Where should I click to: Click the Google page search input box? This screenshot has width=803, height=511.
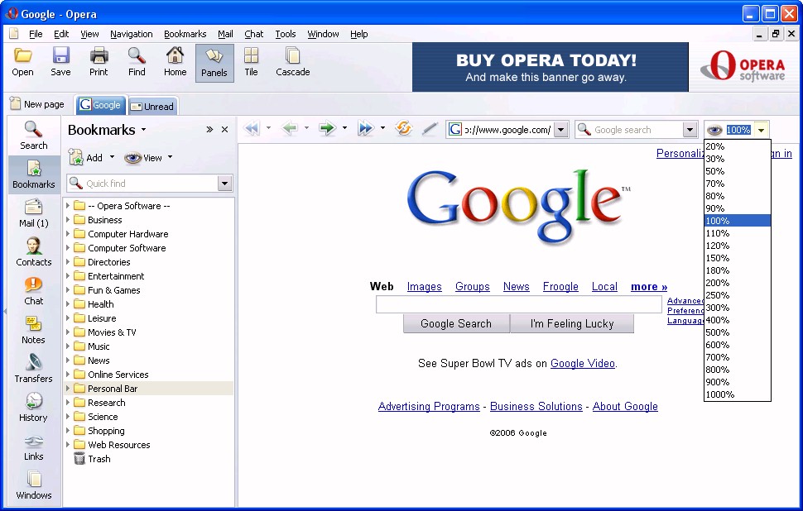(519, 304)
